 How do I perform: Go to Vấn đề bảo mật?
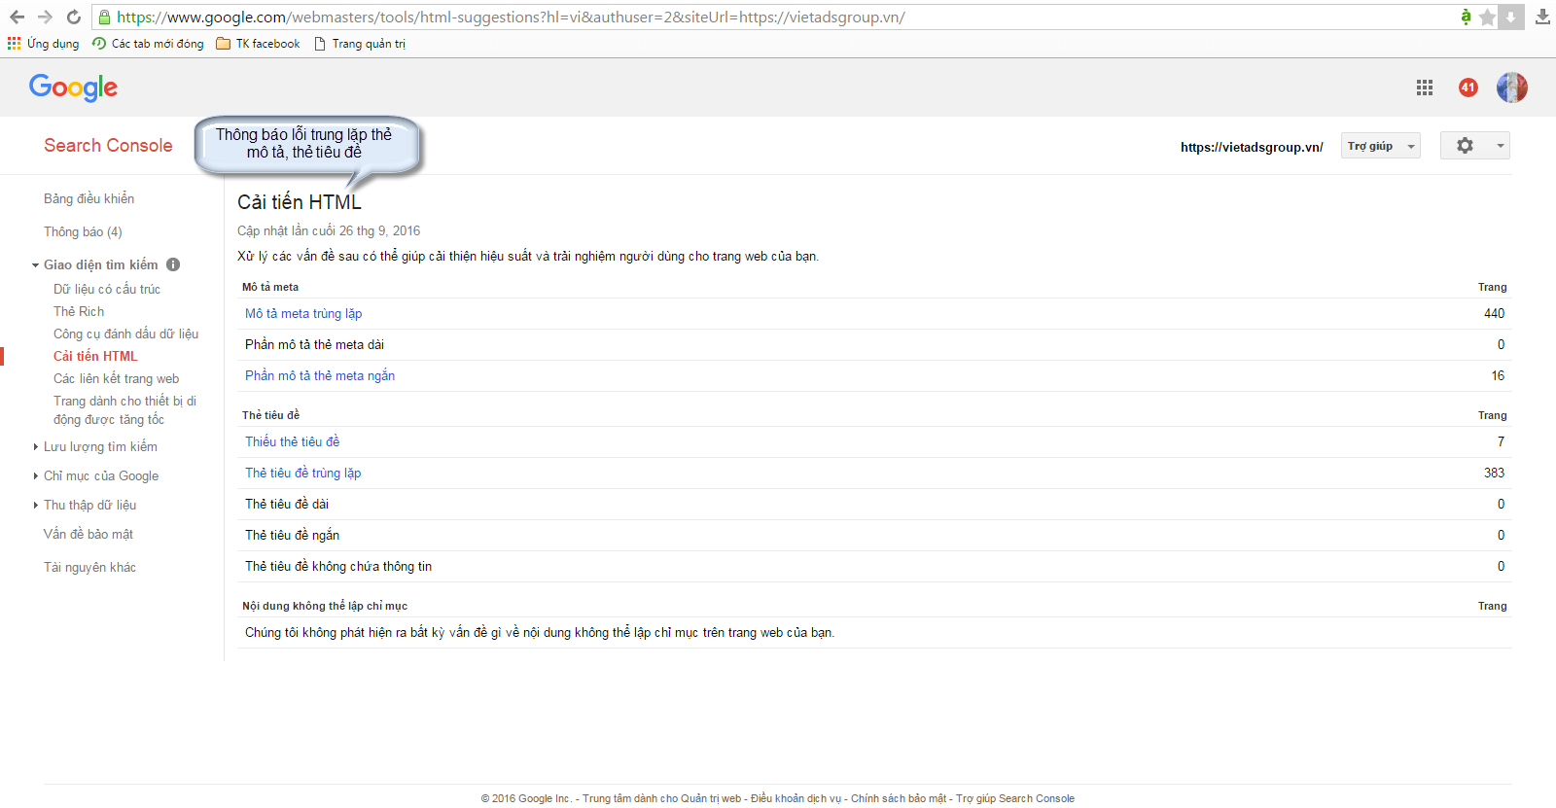88,534
